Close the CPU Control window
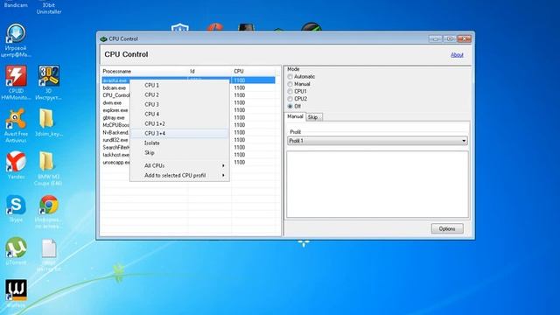This screenshot has height=315, width=560. 465,38
